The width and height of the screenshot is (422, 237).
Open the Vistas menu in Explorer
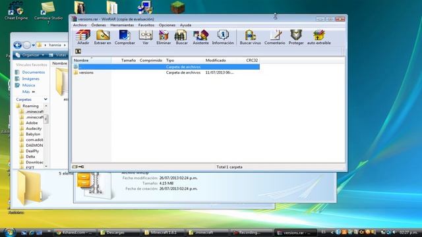[x=58, y=55]
